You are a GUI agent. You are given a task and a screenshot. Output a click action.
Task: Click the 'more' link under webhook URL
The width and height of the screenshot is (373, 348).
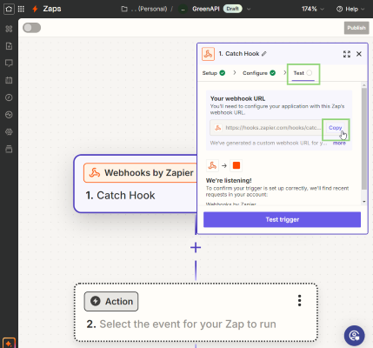coord(339,143)
